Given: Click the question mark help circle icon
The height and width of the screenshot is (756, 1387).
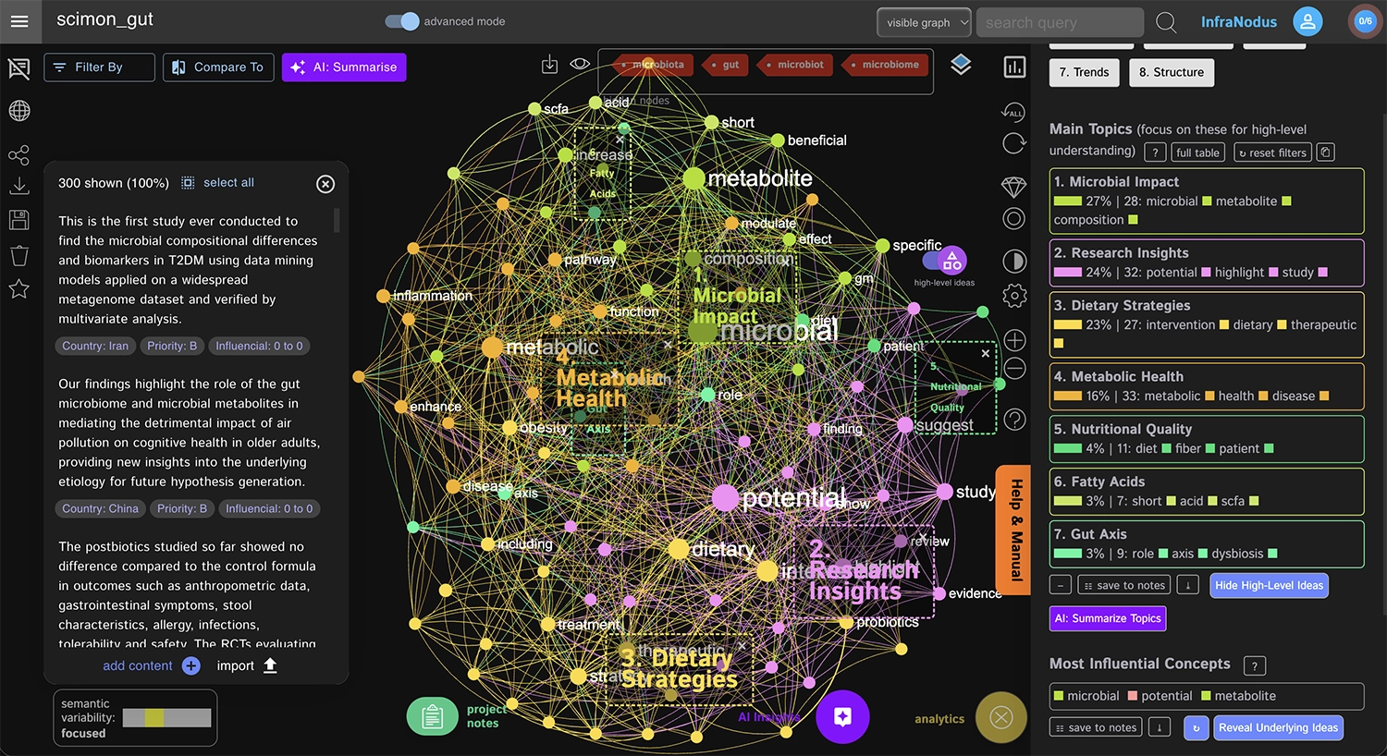Looking at the screenshot, I should point(1014,420).
